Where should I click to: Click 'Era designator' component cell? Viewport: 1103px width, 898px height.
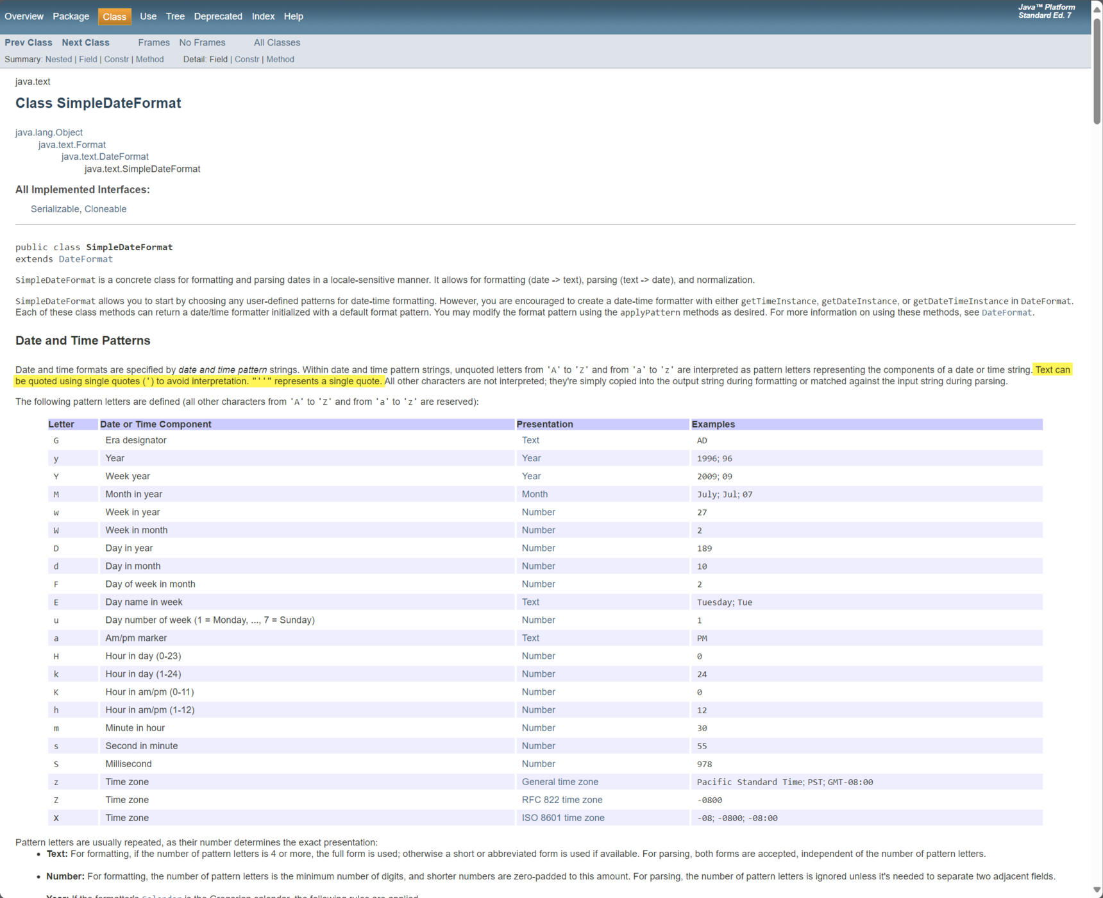[307, 441]
